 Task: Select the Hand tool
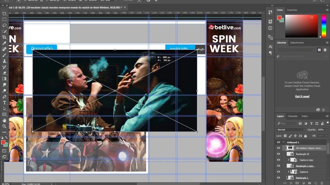pos(4,120)
